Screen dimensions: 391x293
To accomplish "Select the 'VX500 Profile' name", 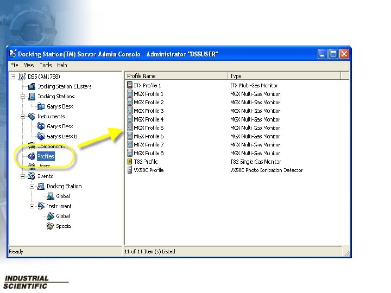I will (x=149, y=170).
